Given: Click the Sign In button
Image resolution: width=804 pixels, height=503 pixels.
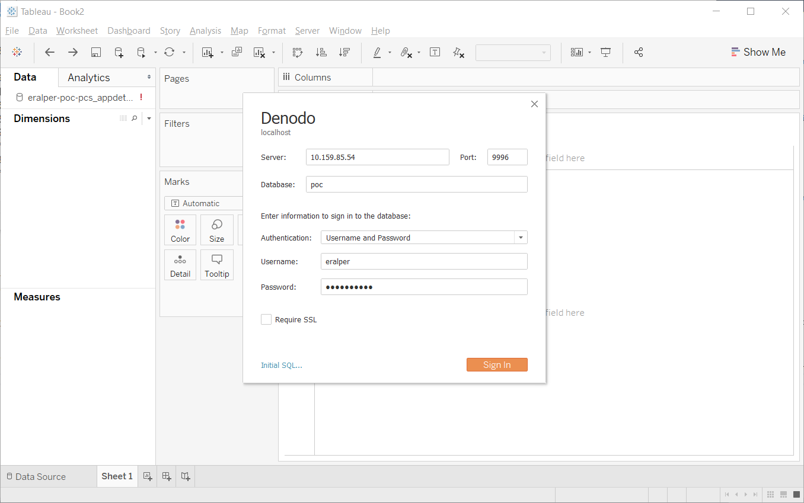Looking at the screenshot, I should (x=497, y=365).
